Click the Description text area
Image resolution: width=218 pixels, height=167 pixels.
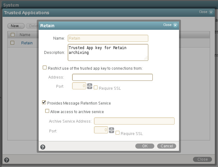[108, 52]
